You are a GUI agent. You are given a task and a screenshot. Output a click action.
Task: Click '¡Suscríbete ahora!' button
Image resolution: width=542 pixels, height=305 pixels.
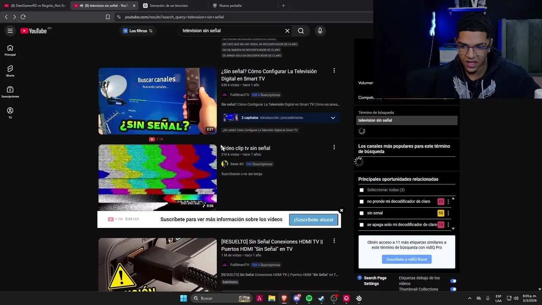coord(314,219)
